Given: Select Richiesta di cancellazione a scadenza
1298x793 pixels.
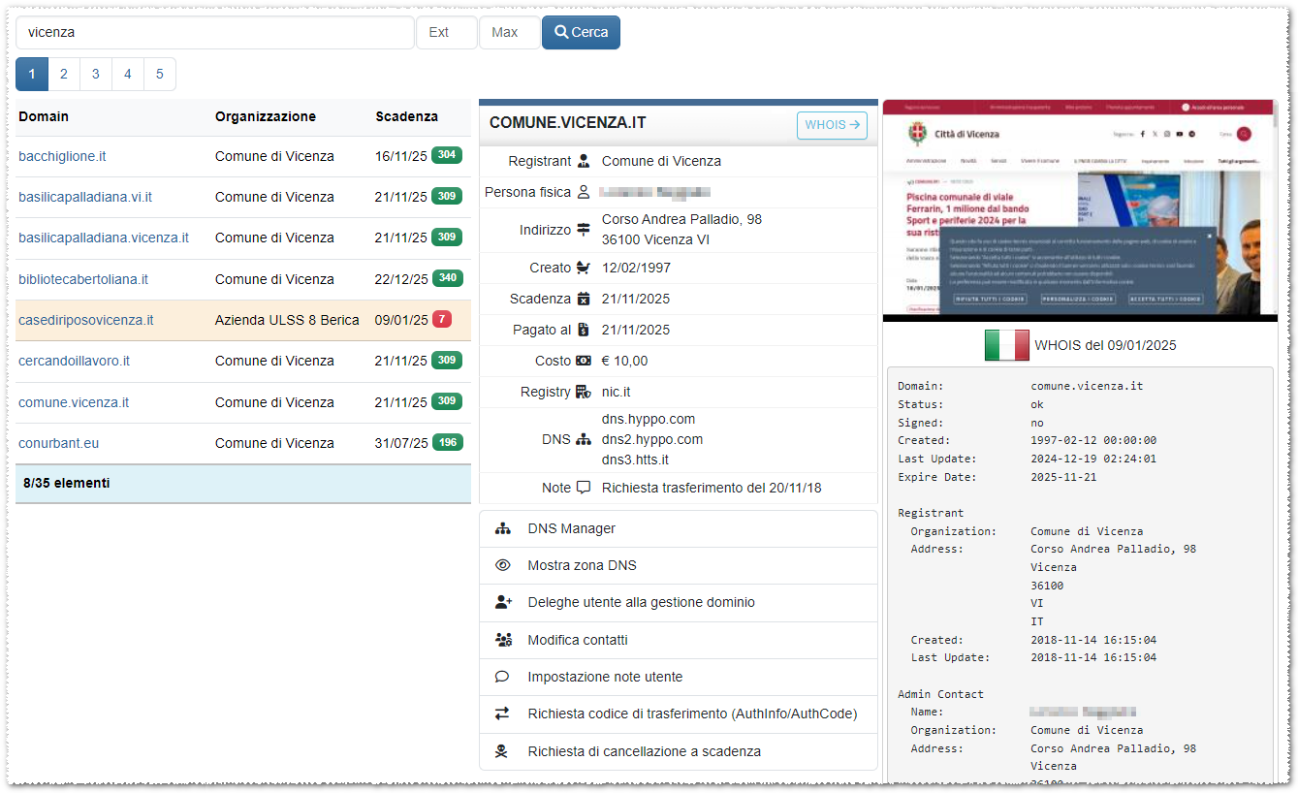Looking at the screenshot, I should point(679,751).
